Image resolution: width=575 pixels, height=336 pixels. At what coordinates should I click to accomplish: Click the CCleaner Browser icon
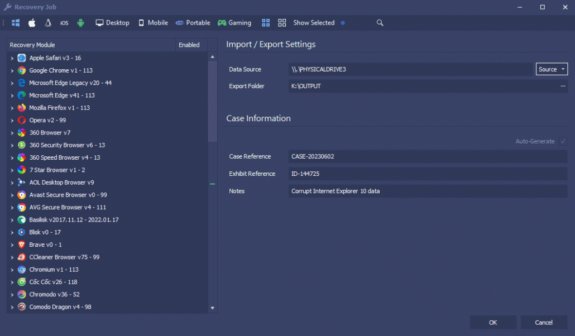pos(22,257)
